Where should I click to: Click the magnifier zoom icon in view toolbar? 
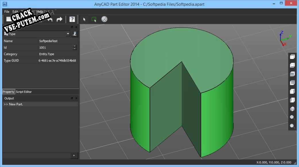(292, 126)
